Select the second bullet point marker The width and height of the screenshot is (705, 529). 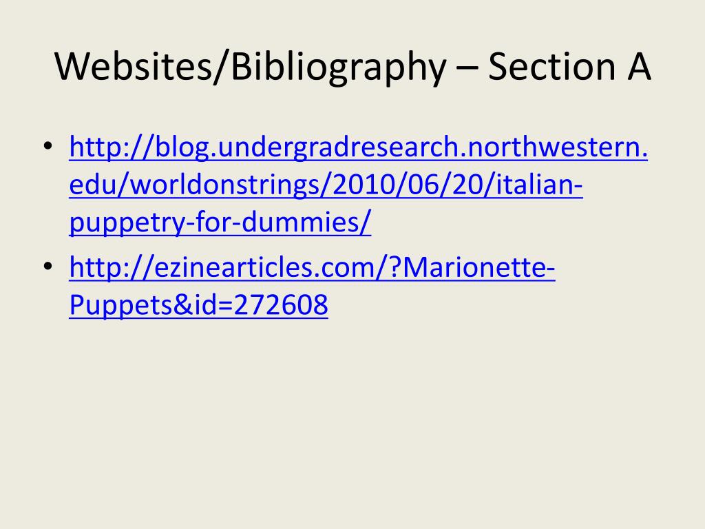48,267
